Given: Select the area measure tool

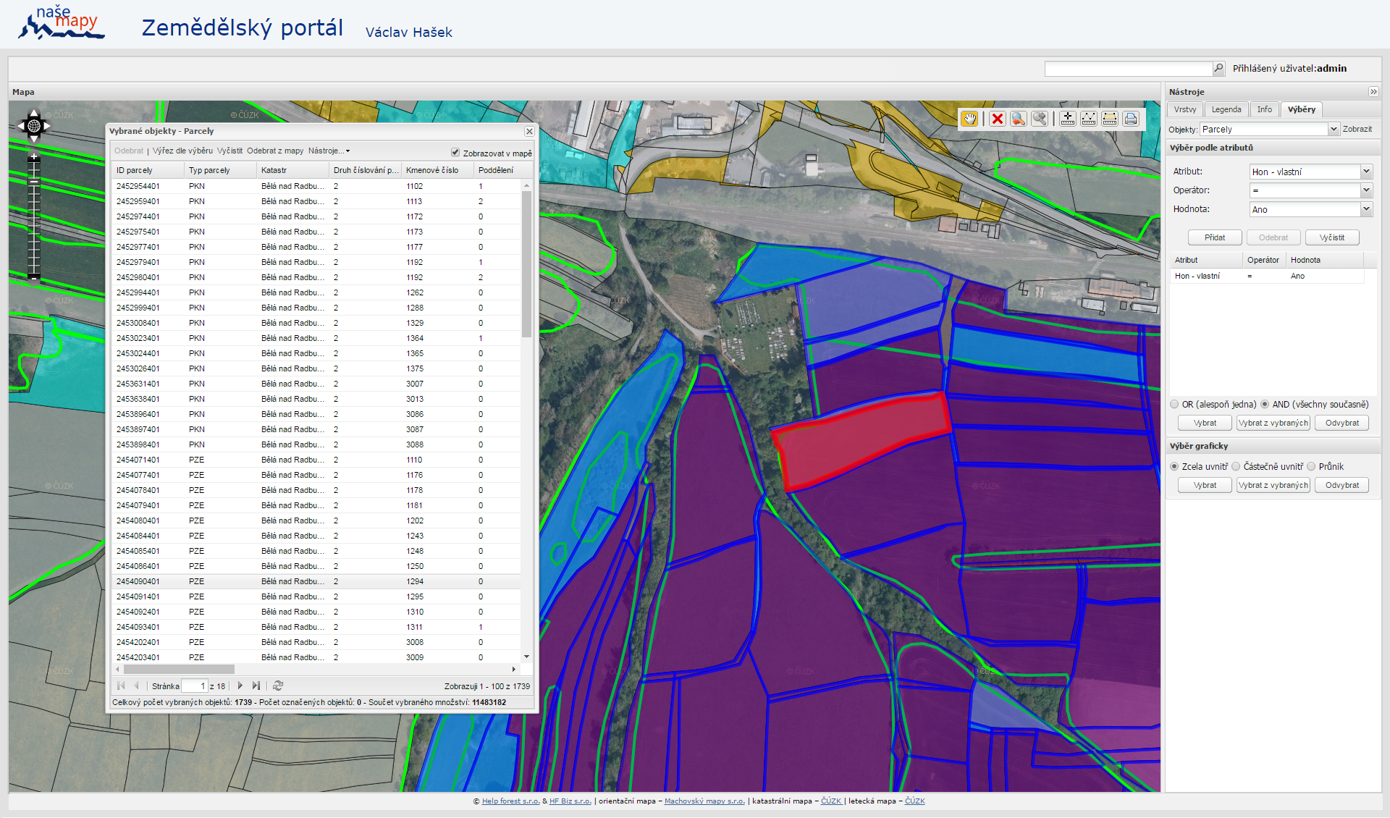Looking at the screenshot, I should [1109, 119].
